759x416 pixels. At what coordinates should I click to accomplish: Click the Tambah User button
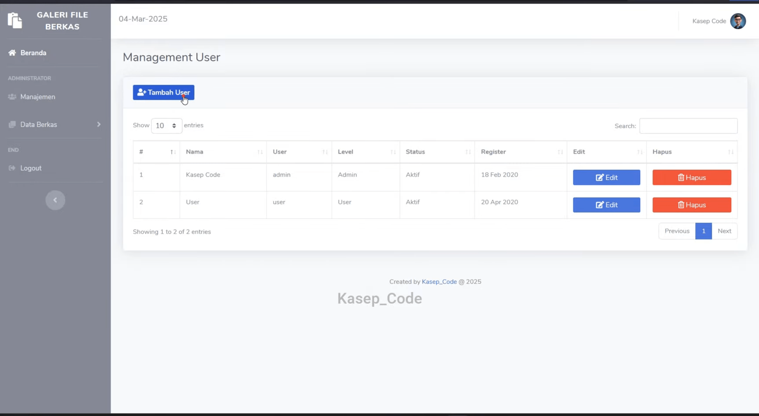click(163, 92)
